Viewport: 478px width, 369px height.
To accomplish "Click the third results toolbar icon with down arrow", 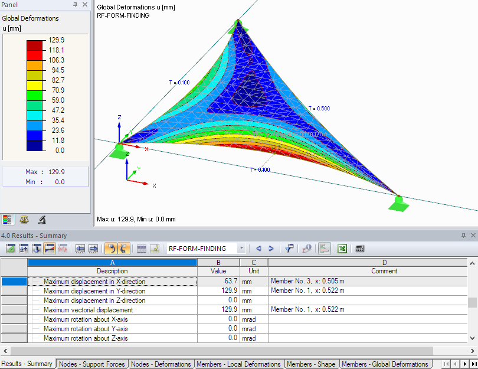I will pos(36,249).
